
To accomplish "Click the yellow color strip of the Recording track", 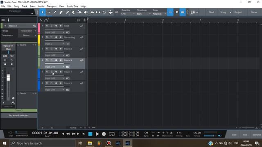I will [x=39, y=40].
